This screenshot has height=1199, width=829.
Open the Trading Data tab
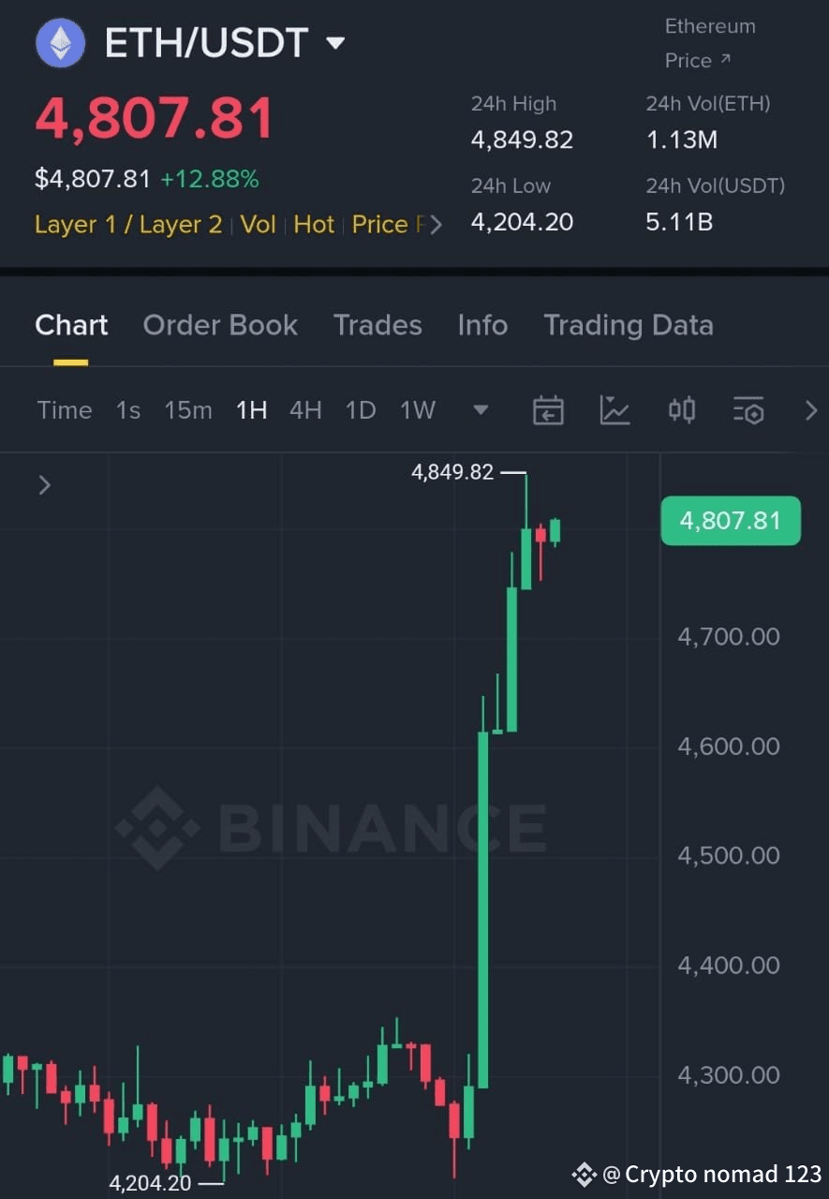629,325
